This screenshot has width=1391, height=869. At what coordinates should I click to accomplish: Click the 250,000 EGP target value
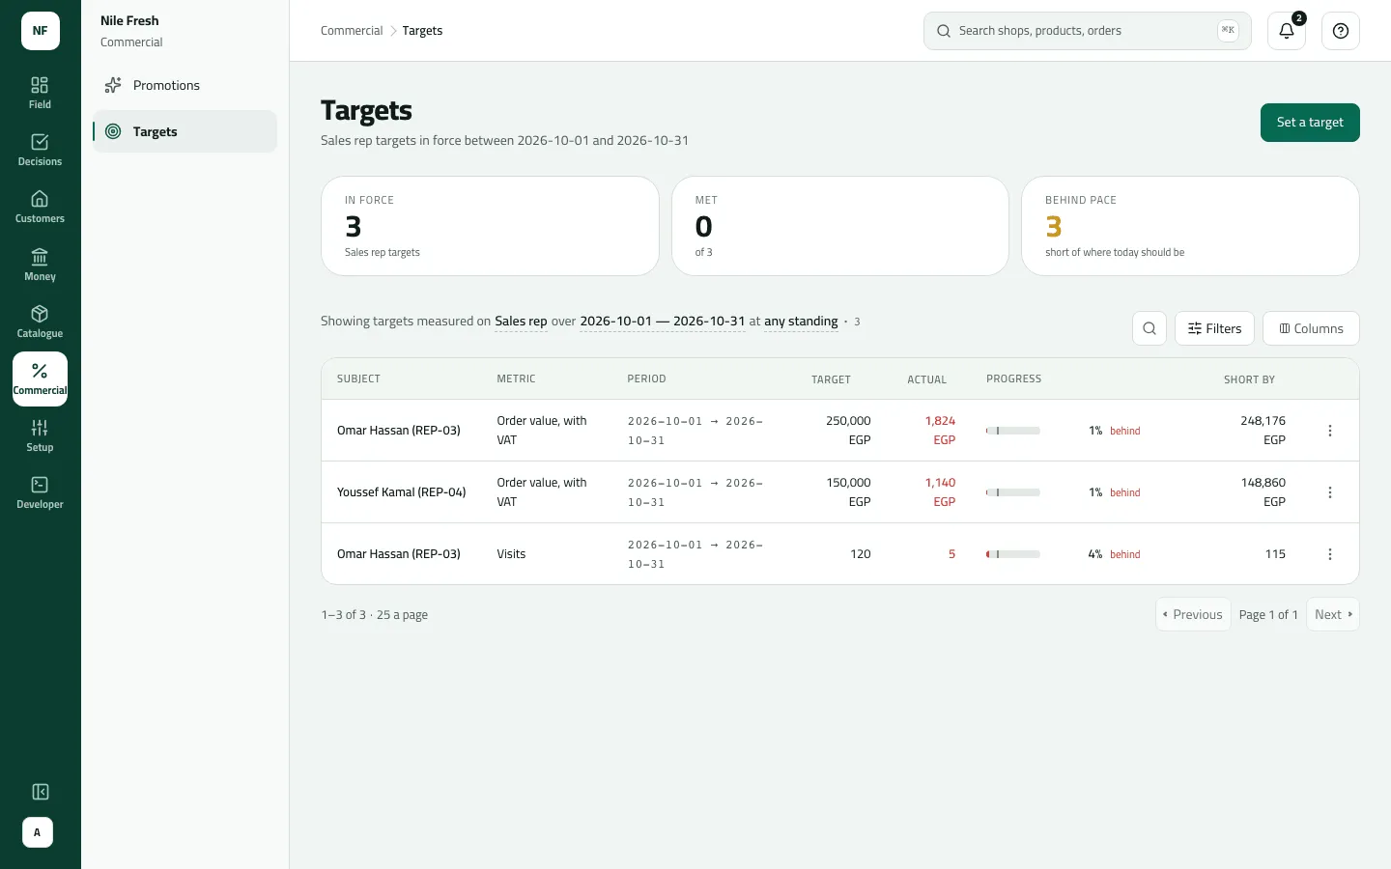[x=848, y=431]
